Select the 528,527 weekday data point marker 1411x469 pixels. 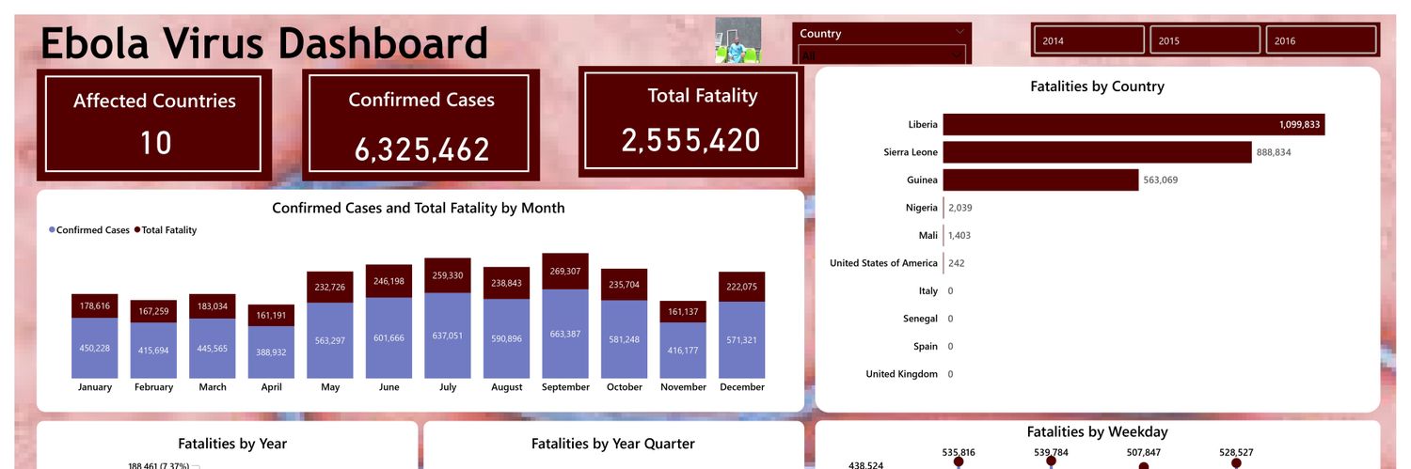pyautogui.click(x=1236, y=462)
